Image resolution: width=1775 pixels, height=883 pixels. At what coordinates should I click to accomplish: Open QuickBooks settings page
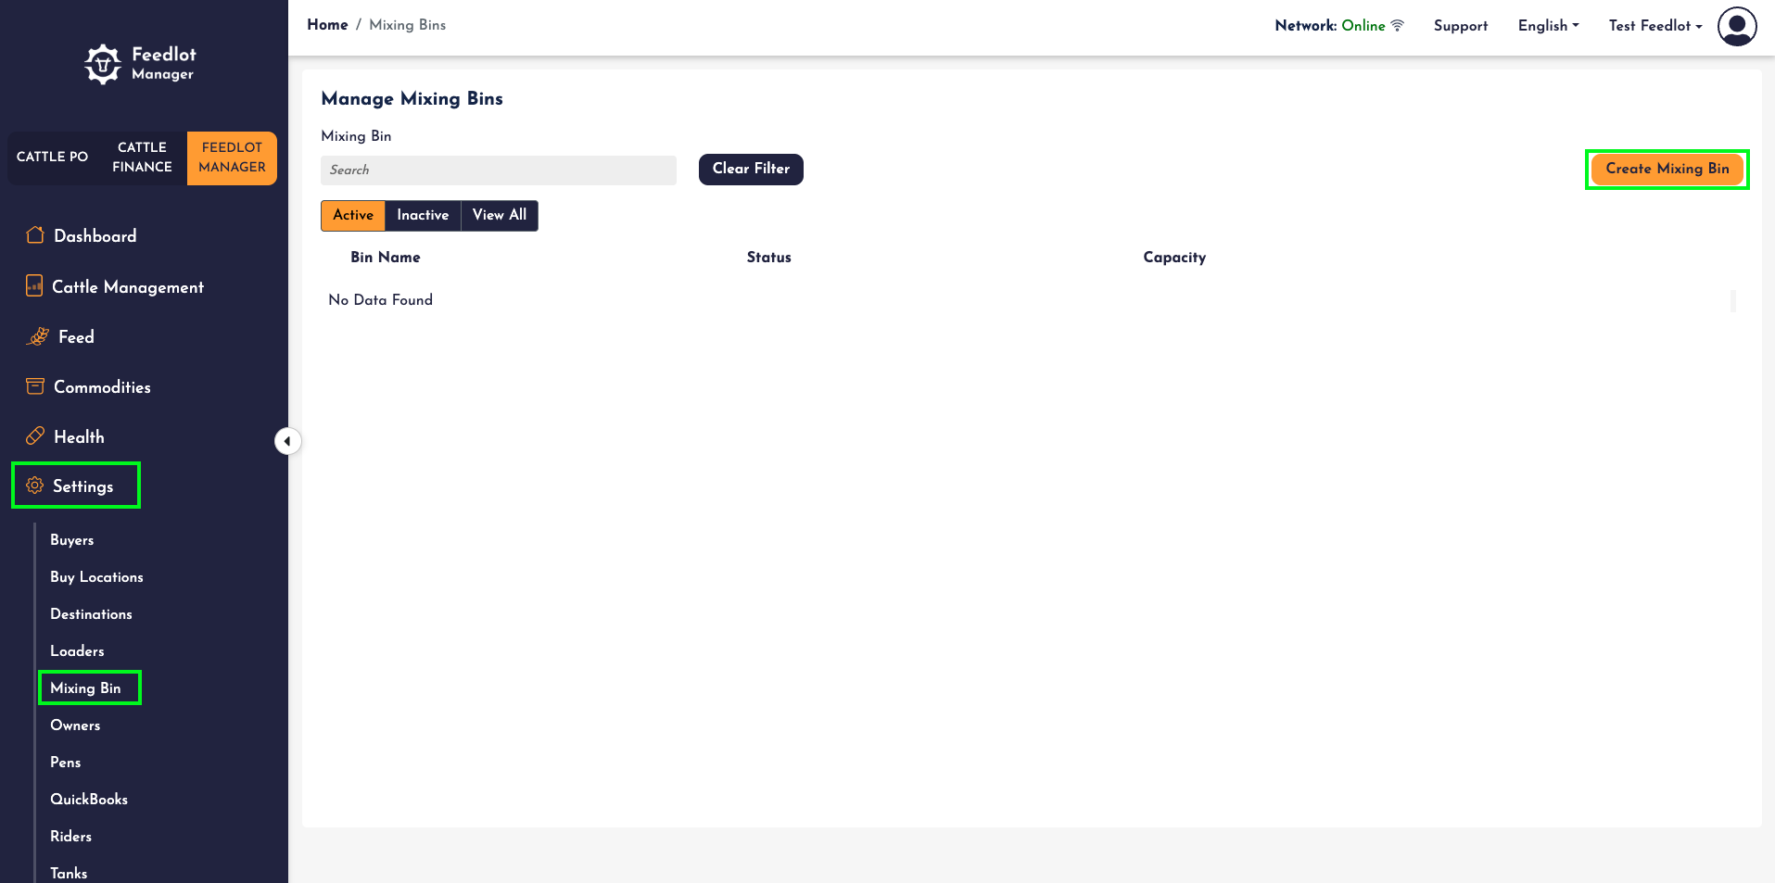click(89, 800)
